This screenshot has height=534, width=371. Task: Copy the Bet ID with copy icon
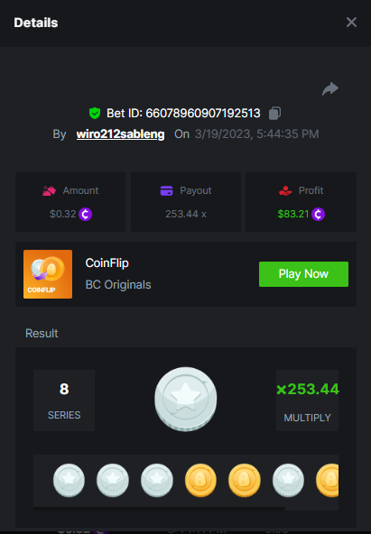tap(274, 114)
